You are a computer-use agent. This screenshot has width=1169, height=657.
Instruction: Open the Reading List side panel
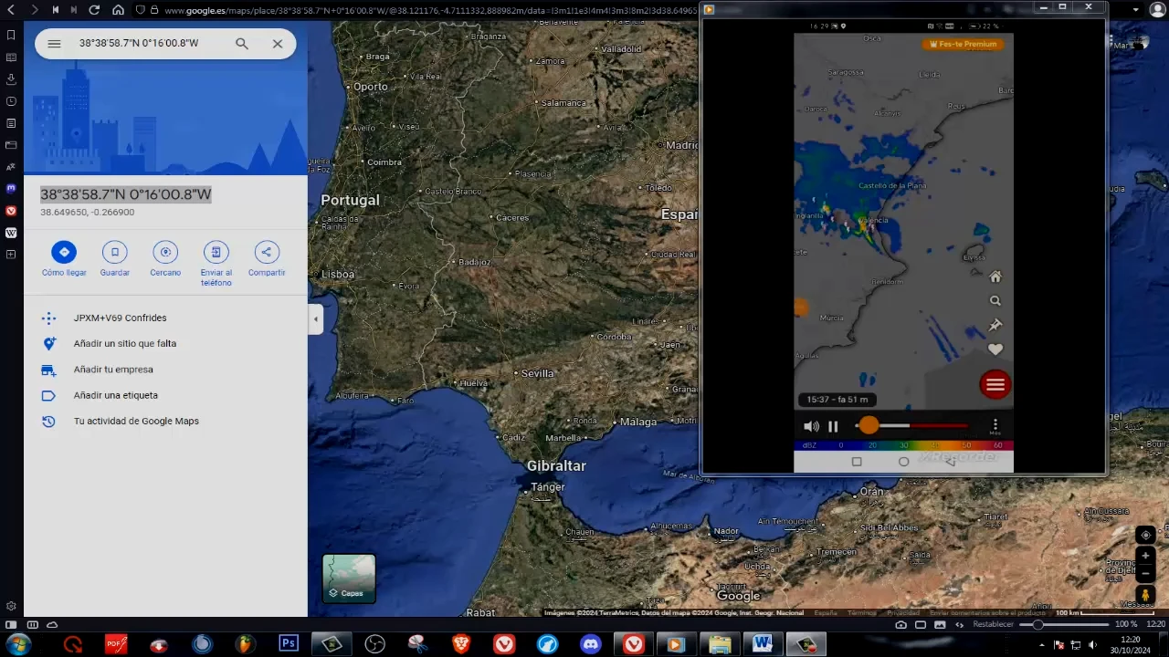pos(11,57)
